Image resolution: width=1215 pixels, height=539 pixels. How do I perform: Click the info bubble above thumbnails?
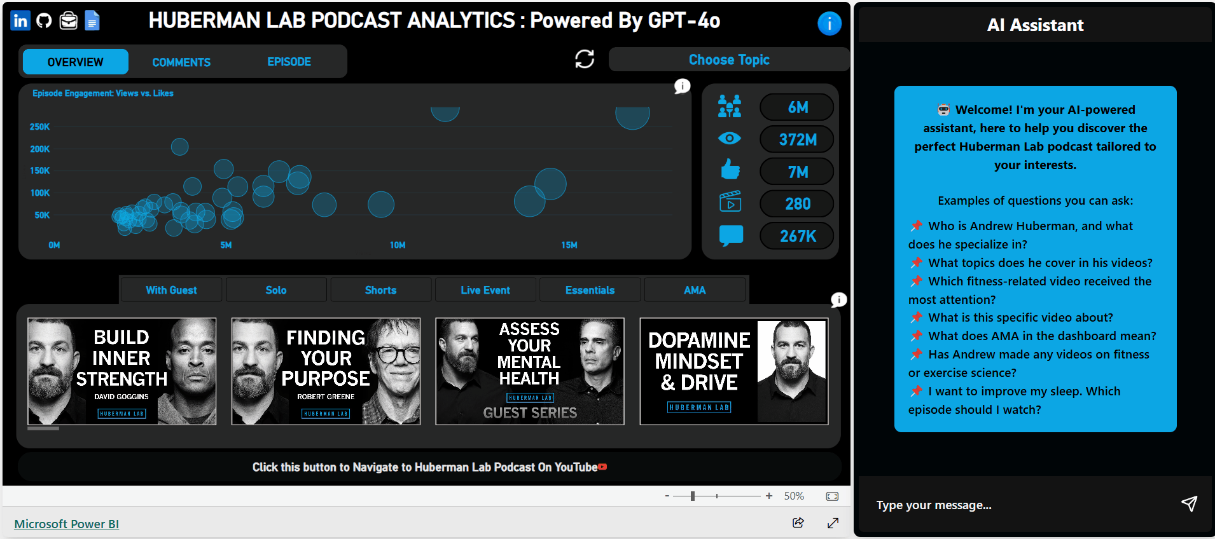pos(839,299)
